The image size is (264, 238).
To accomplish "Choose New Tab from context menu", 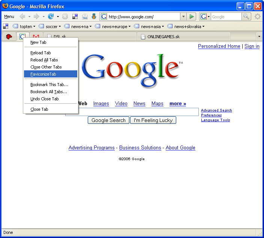I will (x=51, y=42).
